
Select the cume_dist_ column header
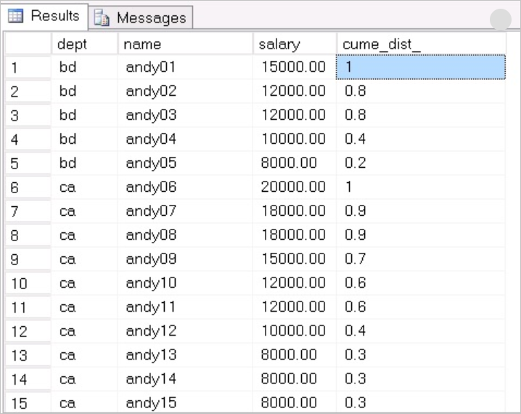point(421,44)
